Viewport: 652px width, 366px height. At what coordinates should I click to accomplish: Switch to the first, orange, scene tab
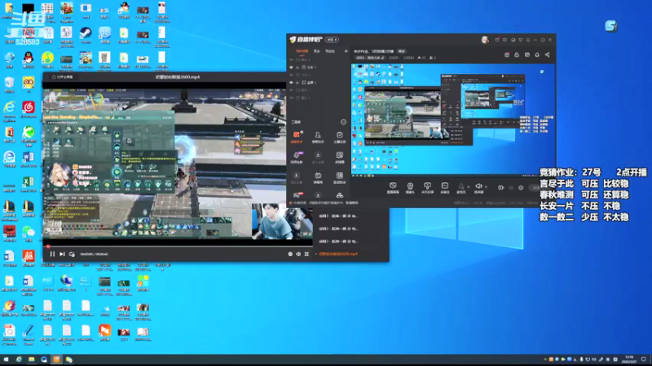pos(302,51)
